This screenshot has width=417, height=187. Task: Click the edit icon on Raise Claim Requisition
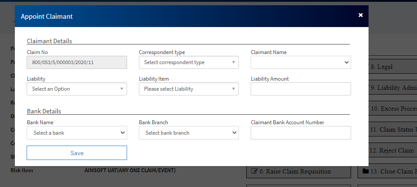tap(255, 171)
